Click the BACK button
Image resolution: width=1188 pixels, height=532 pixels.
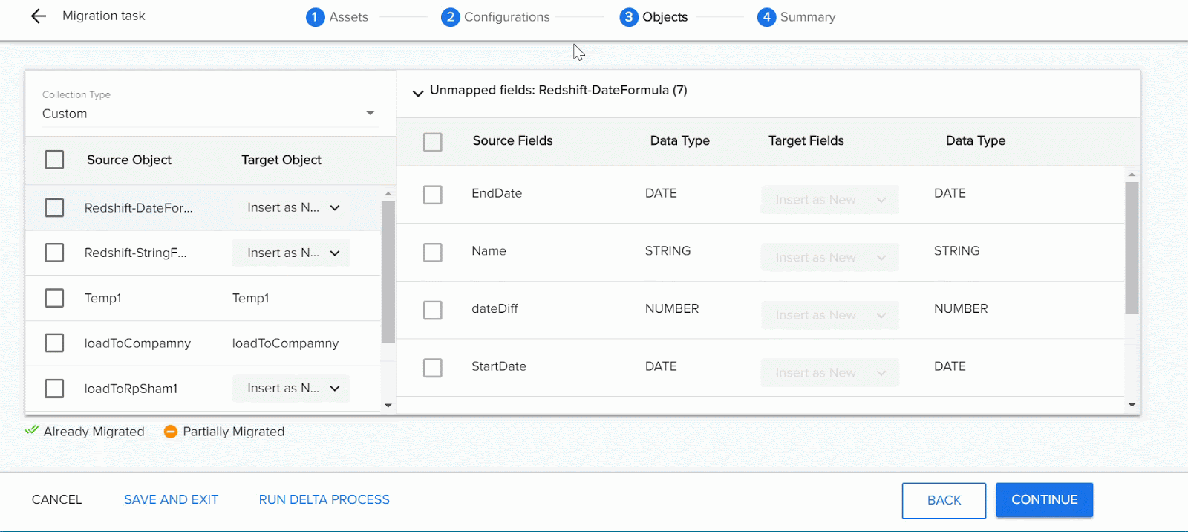pos(944,500)
